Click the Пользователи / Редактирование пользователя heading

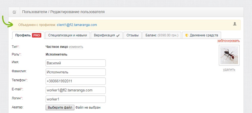63,12
